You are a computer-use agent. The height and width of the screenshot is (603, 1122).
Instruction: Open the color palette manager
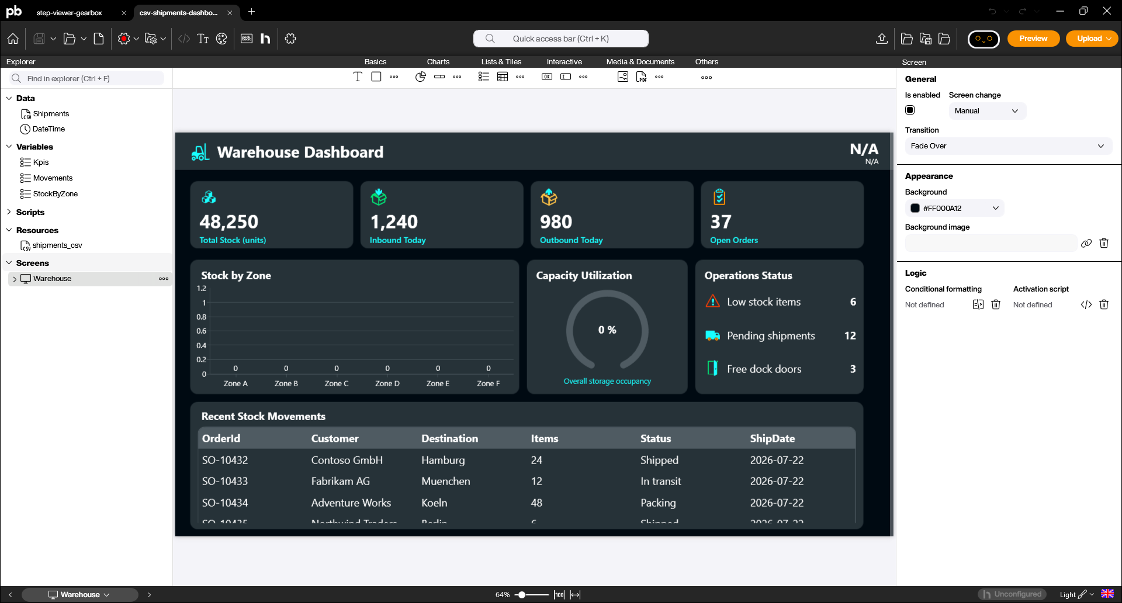pyautogui.click(x=221, y=39)
